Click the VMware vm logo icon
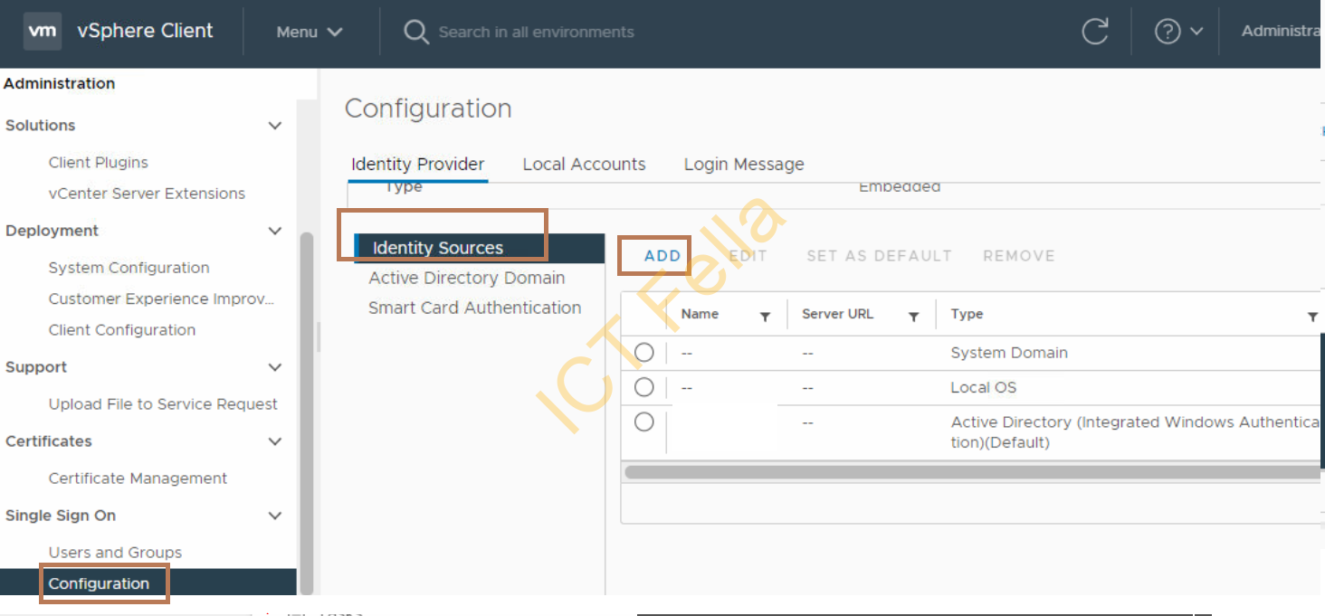Image resolution: width=1325 pixels, height=616 pixels. pos(43,31)
